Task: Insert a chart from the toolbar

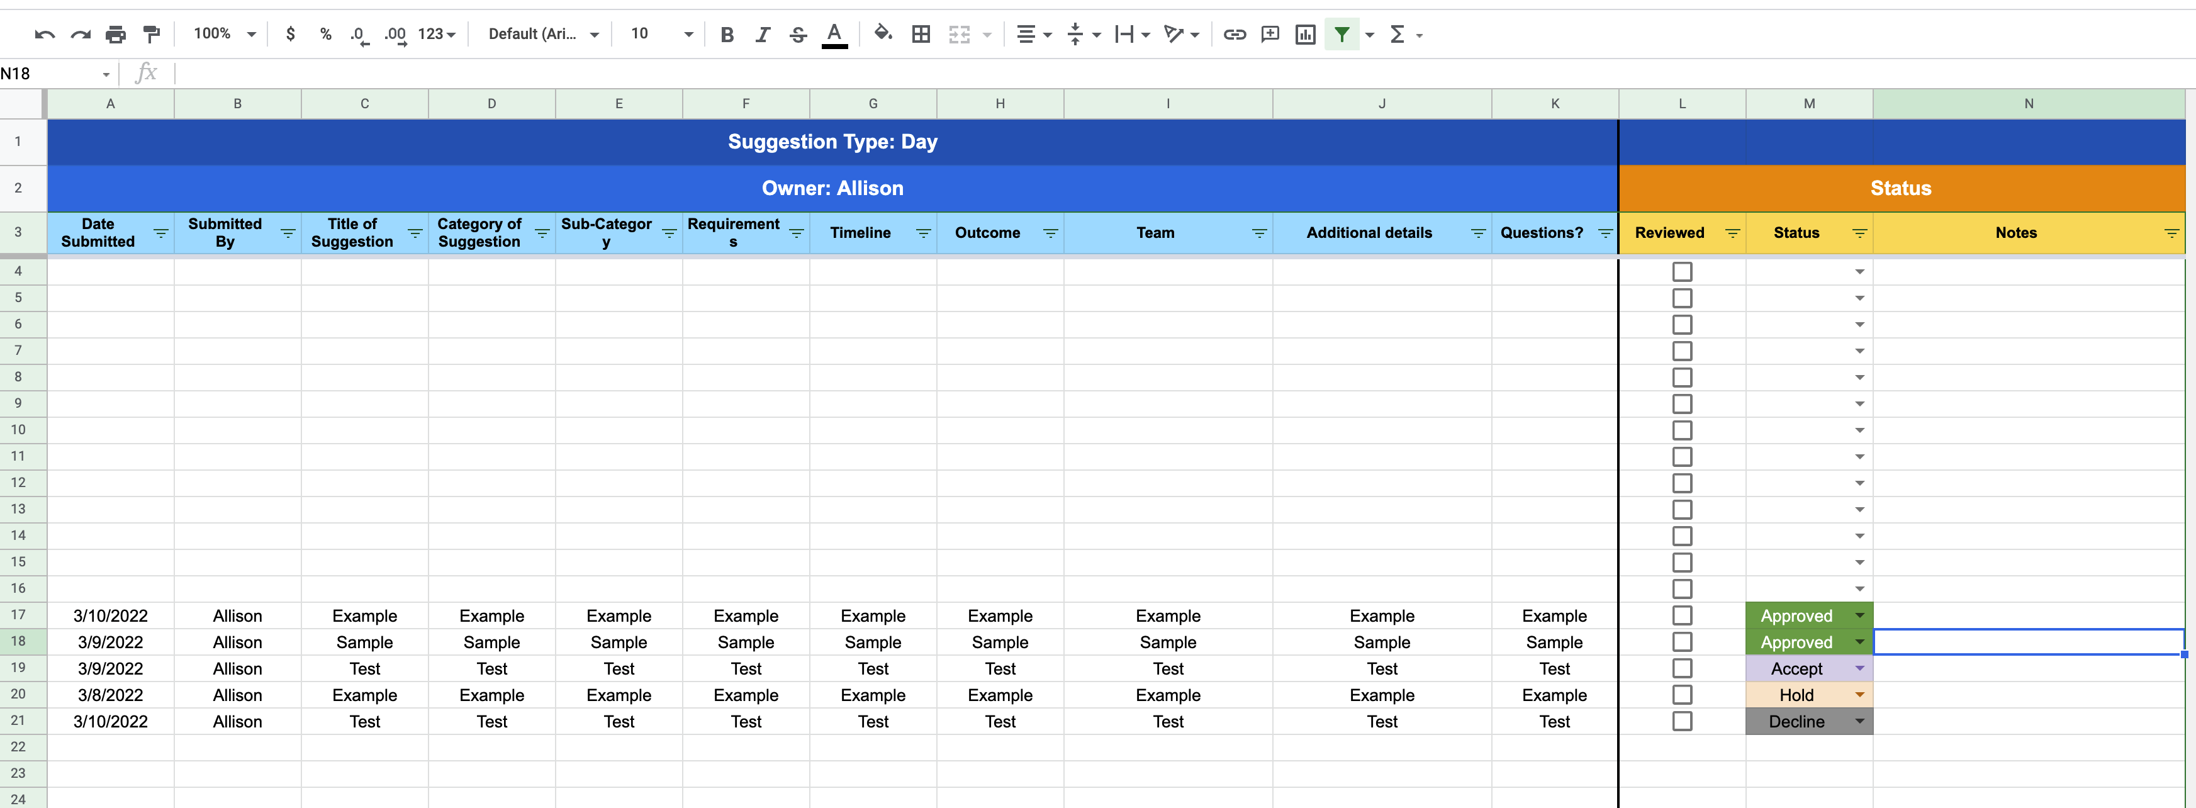Action: (1305, 34)
